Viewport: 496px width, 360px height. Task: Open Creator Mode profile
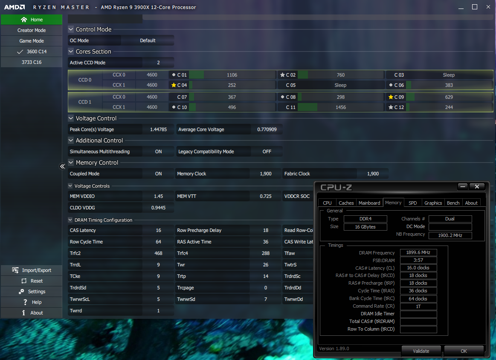(x=31, y=30)
